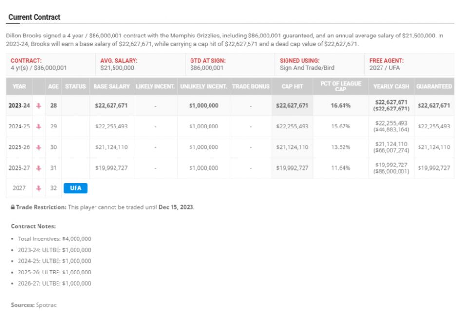This screenshot has width=458, height=311.
Task: Click the 2024-25 ULTBE contract note
Action: (55, 261)
